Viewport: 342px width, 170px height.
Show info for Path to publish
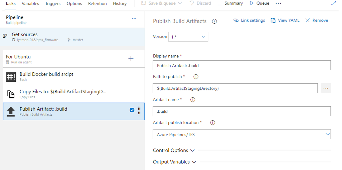(196, 77)
